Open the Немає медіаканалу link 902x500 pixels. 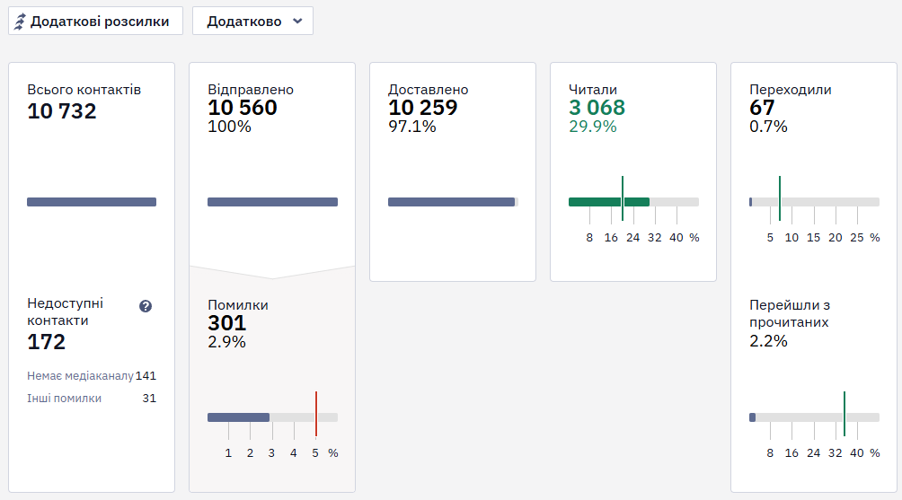pyautogui.click(x=80, y=376)
